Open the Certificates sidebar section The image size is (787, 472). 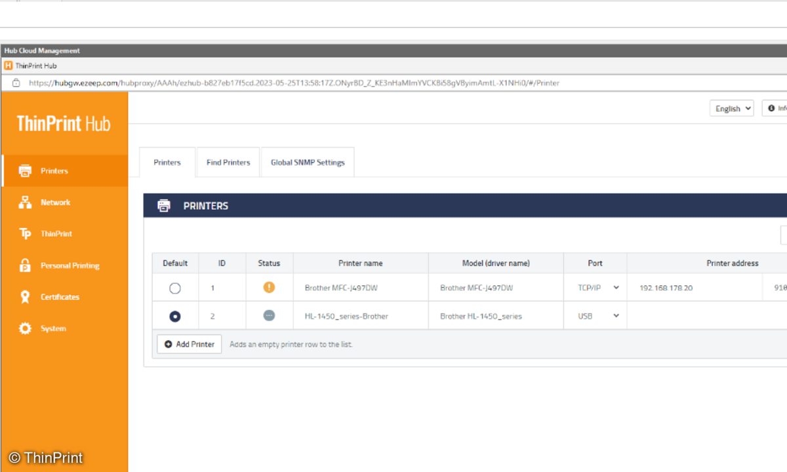click(x=64, y=297)
